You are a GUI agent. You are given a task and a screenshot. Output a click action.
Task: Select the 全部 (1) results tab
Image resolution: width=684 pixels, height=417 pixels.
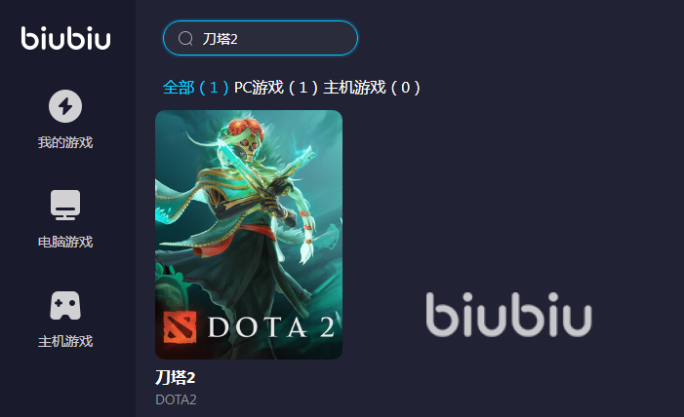(195, 88)
